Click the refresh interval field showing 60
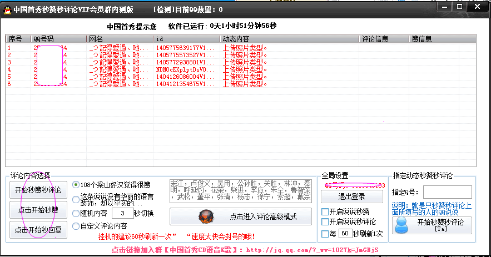This screenshot has height=257, width=491. click(x=345, y=234)
